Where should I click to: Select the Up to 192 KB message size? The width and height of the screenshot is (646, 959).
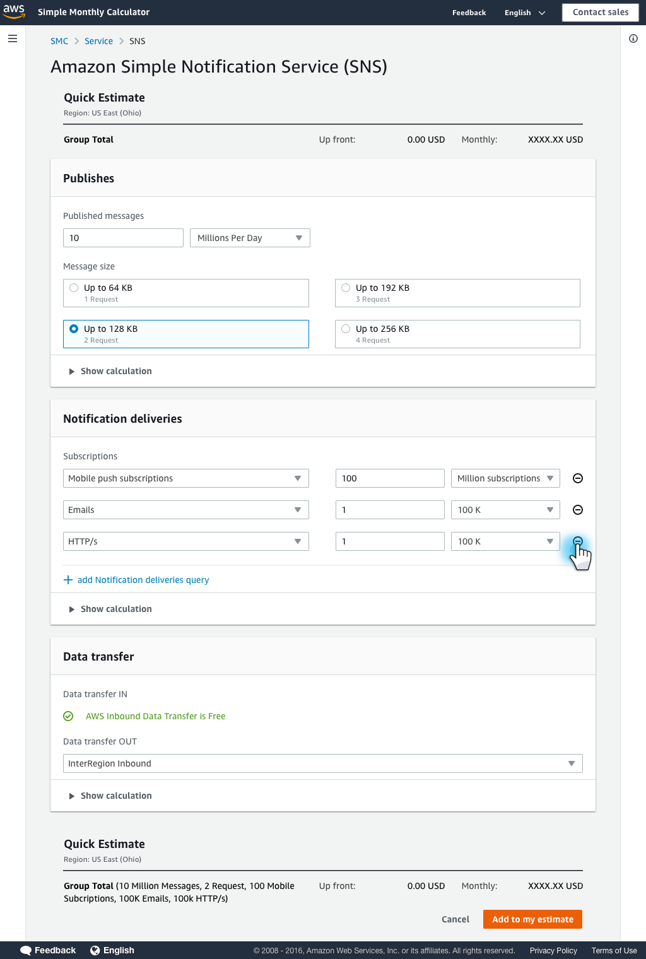[457, 293]
